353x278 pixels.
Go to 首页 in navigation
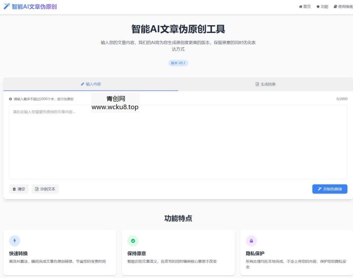coord(305,7)
